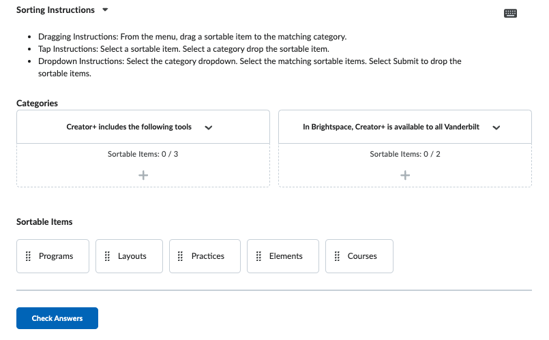Click plus icon in Creator+ tools category
Viewport: 549px width, 340px height.
point(143,175)
